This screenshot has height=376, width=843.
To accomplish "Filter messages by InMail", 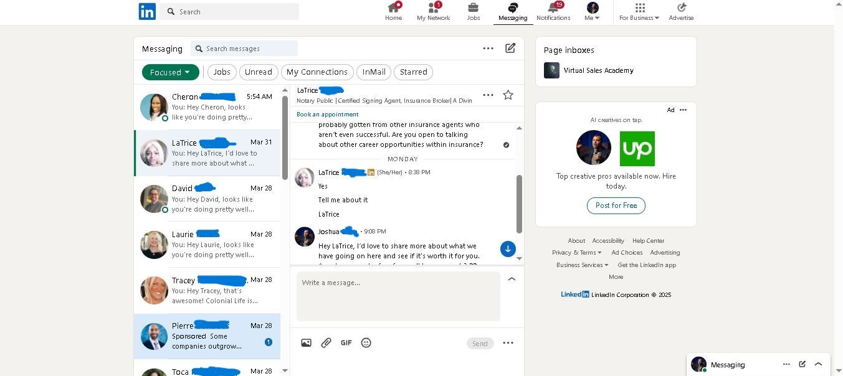I will point(374,72).
